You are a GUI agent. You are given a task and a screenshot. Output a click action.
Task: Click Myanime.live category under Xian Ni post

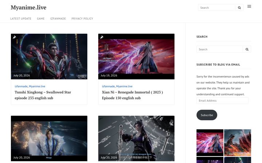[x=124, y=86]
